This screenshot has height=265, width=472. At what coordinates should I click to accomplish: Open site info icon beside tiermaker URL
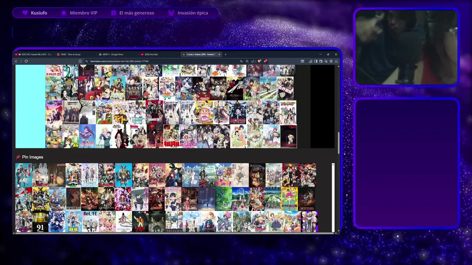coord(87,61)
